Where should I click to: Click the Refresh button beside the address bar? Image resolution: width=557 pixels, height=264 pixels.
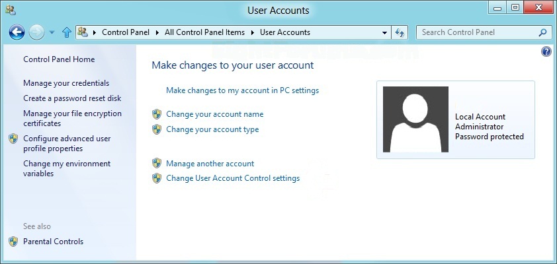tap(400, 32)
